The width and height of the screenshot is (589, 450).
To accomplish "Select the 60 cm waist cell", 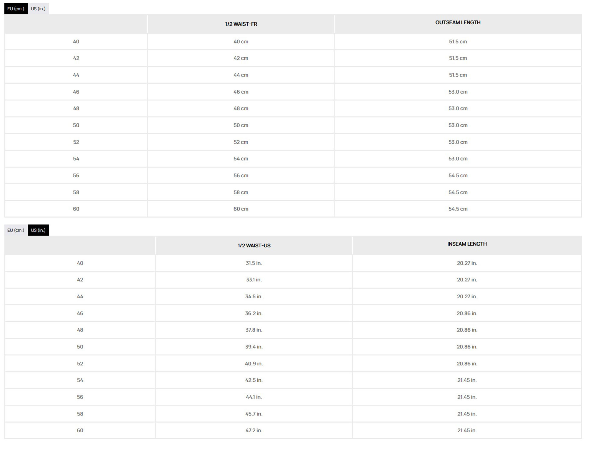I will [x=241, y=209].
